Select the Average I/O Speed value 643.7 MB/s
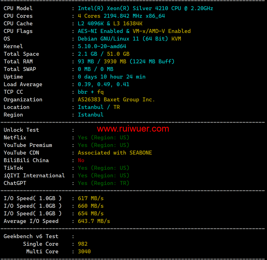This screenshot has width=267, height=260. 94,221
